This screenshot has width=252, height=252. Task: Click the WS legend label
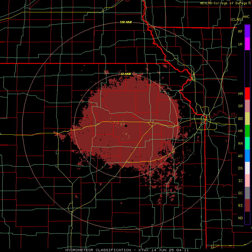point(240,156)
